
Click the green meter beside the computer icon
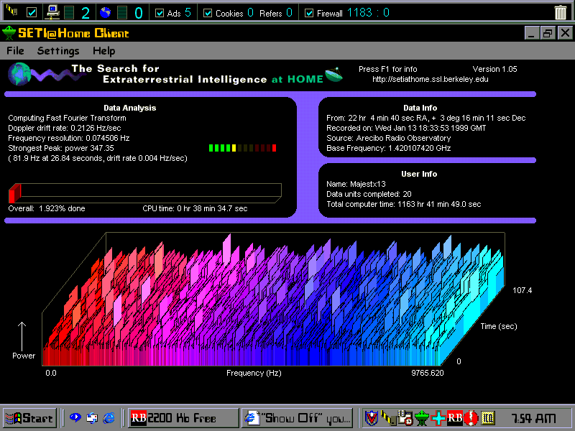(68, 12)
